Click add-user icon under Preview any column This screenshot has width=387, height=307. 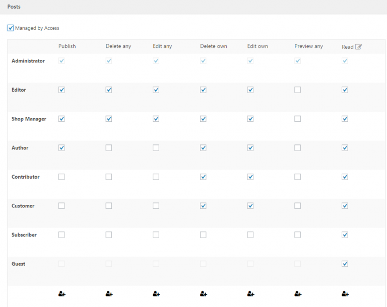[x=298, y=294]
